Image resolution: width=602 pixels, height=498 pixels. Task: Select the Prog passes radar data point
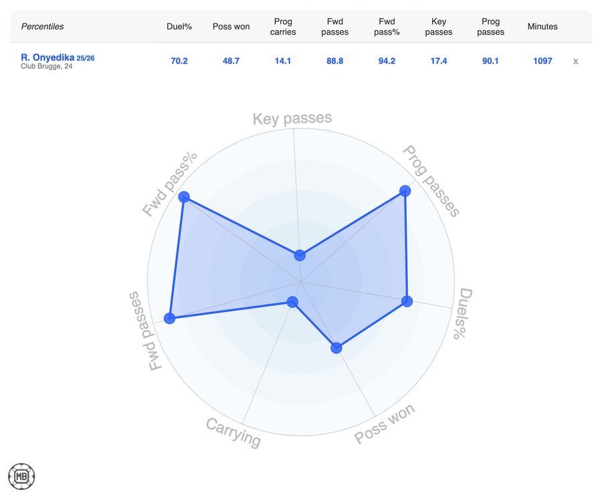405,191
